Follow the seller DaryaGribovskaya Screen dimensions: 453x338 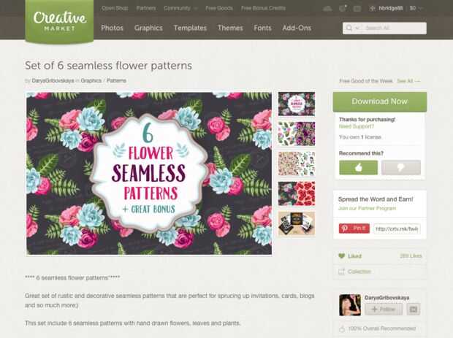point(384,310)
